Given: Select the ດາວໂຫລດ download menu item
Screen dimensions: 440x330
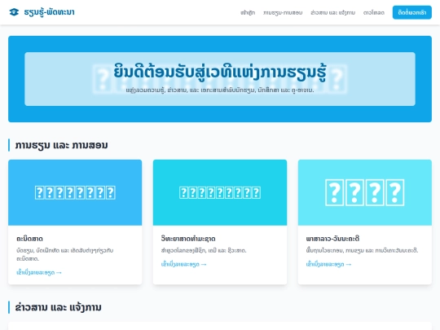Looking at the screenshot, I should click(374, 12).
